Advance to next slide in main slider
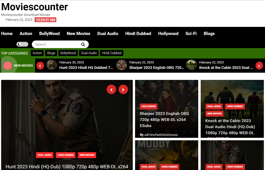Screen dimensions: 265x170 pyautogui.click(x=123, y=89)
